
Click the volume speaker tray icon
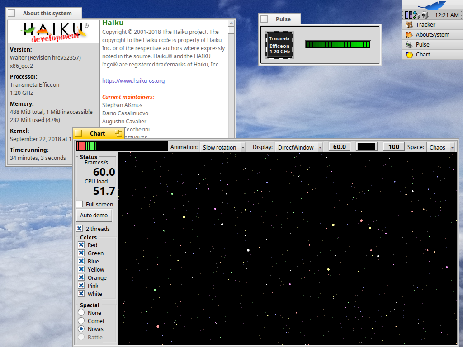(425, 15)
